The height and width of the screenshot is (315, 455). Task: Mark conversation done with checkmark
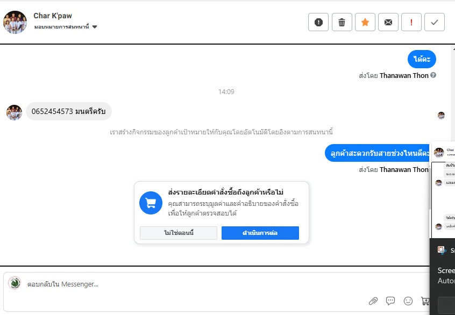pyautogui.click(x=435, y=22)
